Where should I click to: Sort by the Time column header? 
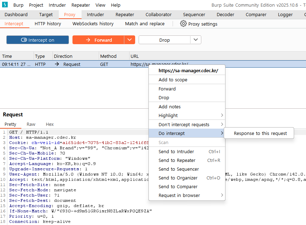(17, 56)
